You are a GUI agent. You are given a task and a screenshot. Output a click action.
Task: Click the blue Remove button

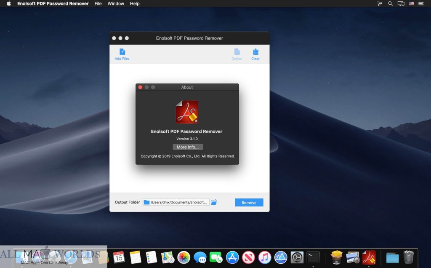[x=249, y=203]
